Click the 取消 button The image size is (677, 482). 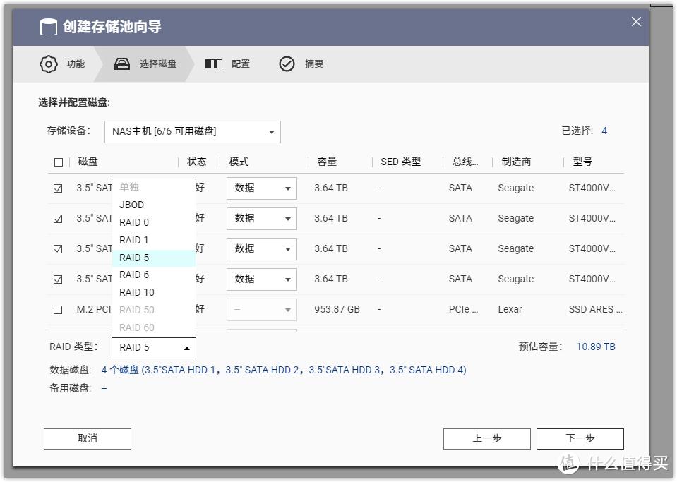[x=87, y=438]
